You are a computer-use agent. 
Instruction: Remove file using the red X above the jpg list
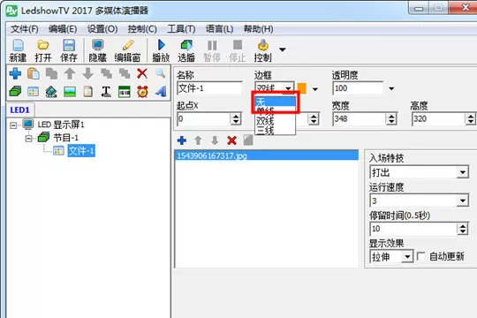[x=231, y=140]
